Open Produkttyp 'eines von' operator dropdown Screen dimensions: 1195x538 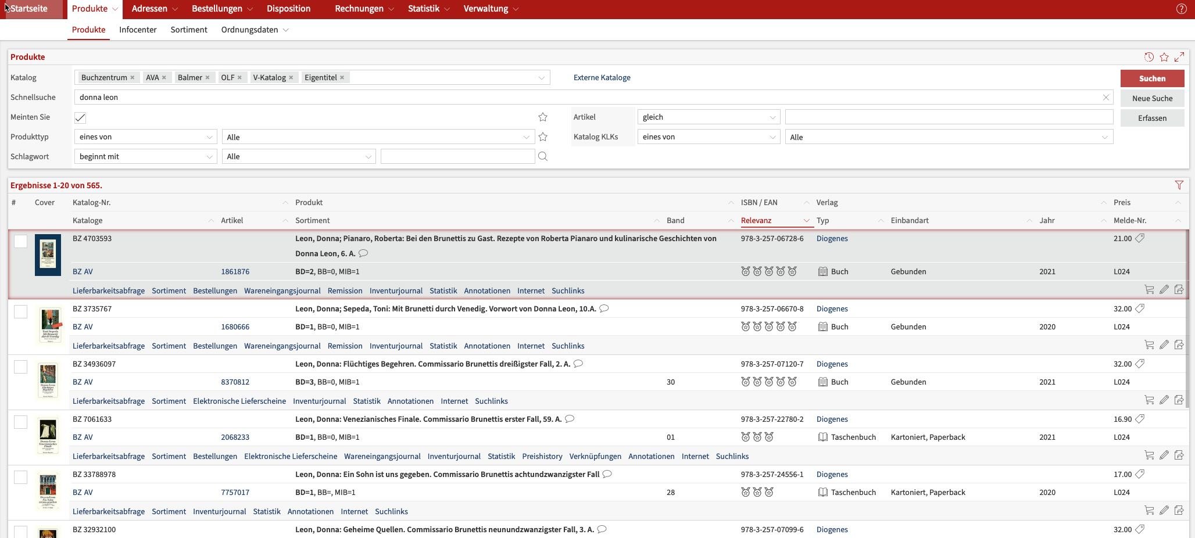tap(145, 137)
